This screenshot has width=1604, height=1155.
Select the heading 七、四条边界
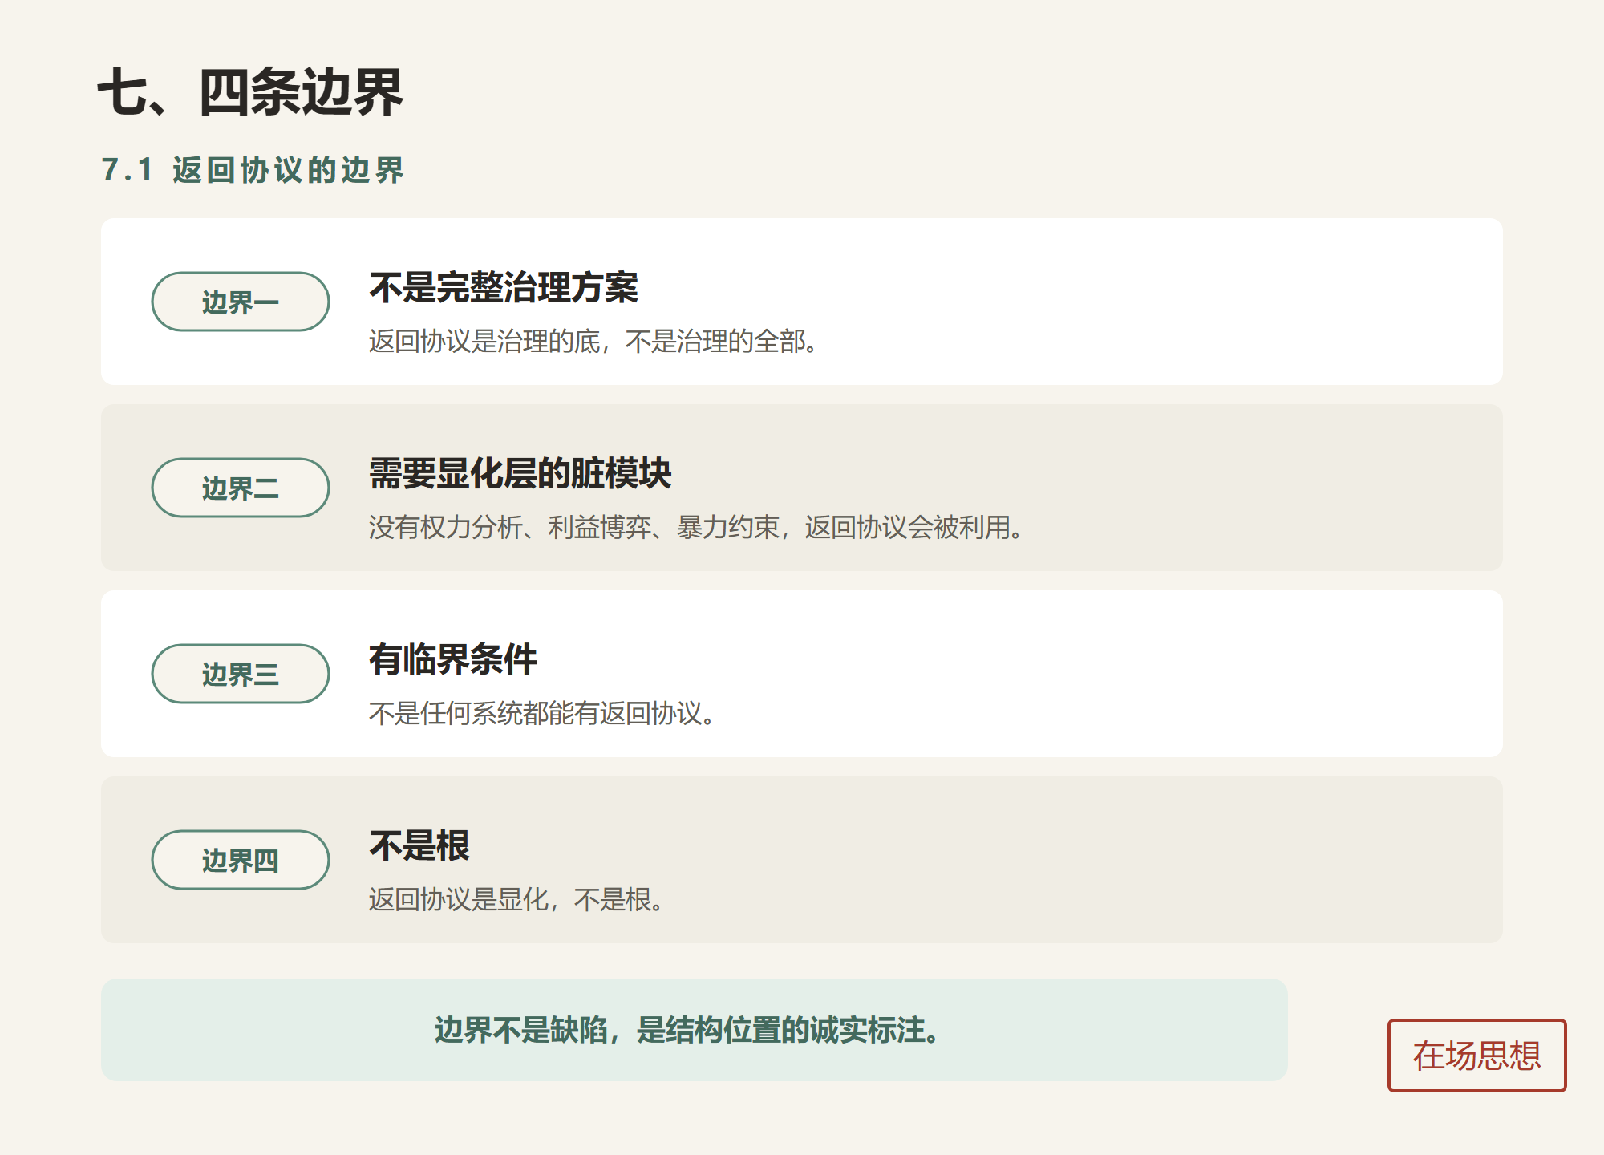[x=250, y=92]
